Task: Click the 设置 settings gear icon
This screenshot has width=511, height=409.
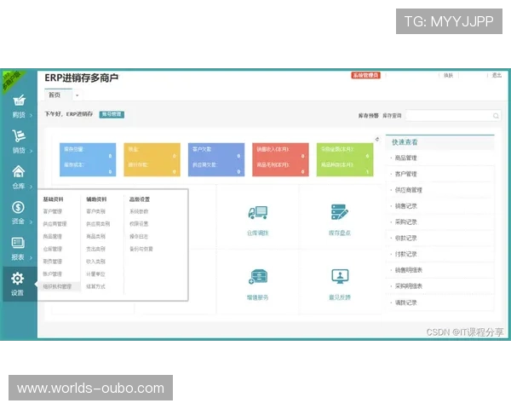Action: tap(17, 279)
